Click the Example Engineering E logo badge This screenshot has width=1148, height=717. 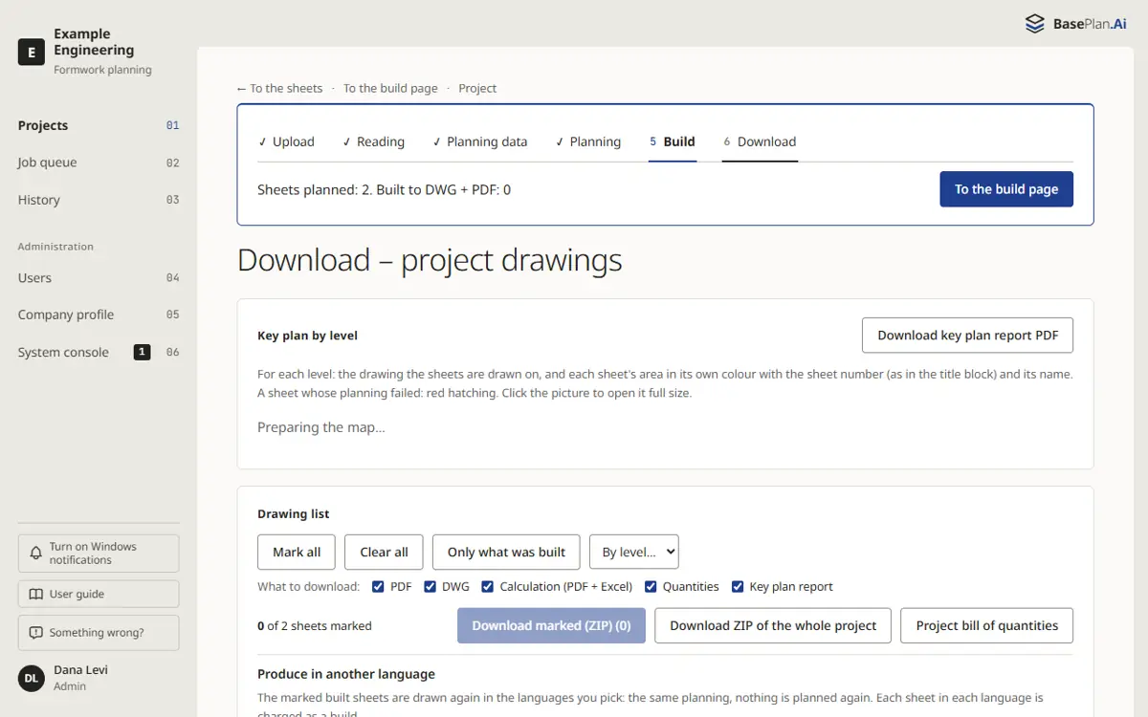point(32,53)
